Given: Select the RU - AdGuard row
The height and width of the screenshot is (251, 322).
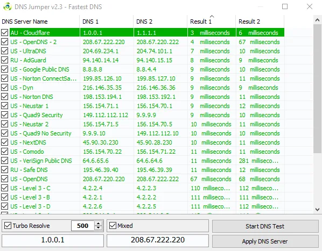Looking at the screenshot, I should tap(143, 60).
